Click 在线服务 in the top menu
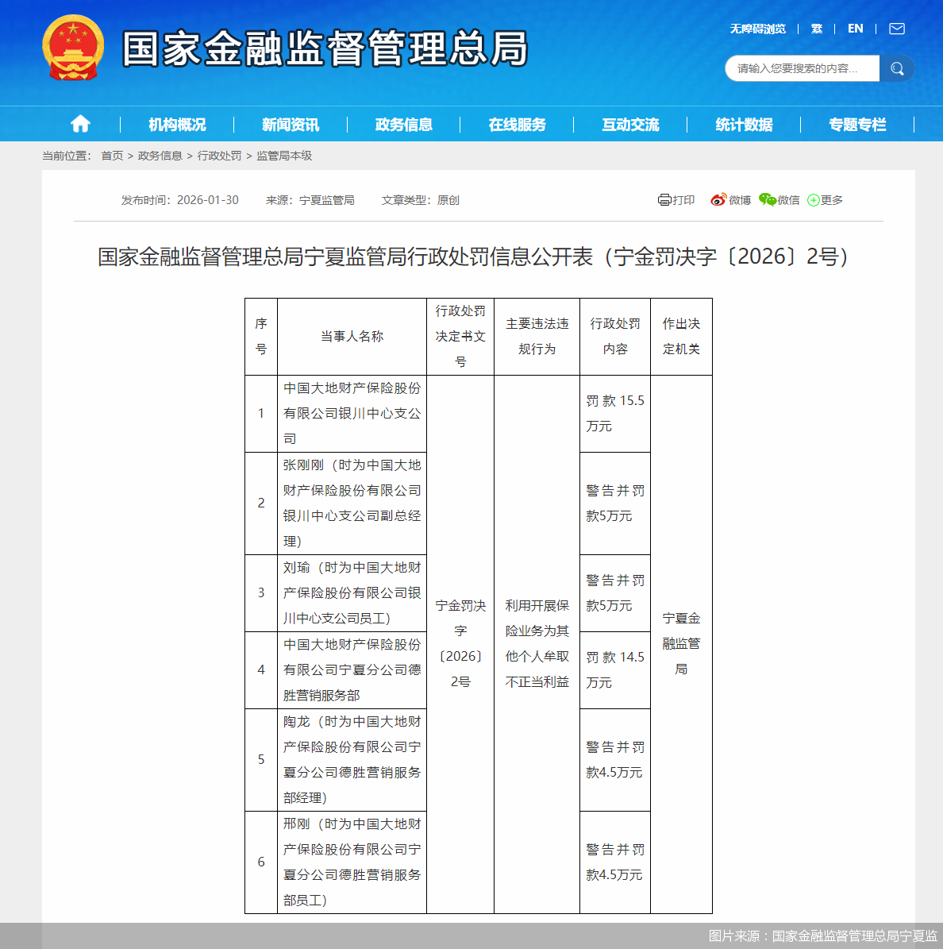The width and height of the screenshot is (943, 949). pos(517,124)
